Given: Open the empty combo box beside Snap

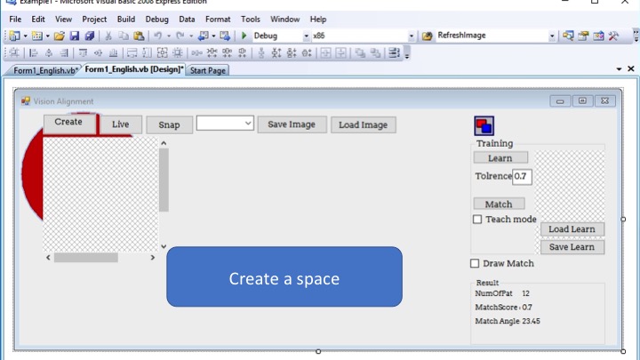Looking at the screenshot, I should [225, 124].
